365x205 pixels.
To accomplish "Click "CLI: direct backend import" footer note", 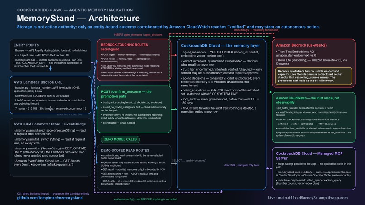I will [x=53, y=194].
